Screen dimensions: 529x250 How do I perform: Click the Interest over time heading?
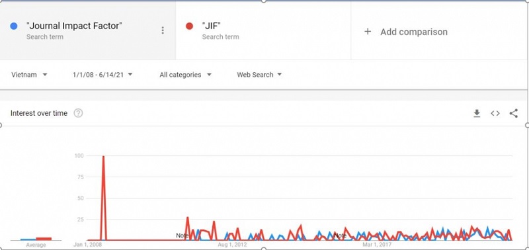click(x=39, y=113)
